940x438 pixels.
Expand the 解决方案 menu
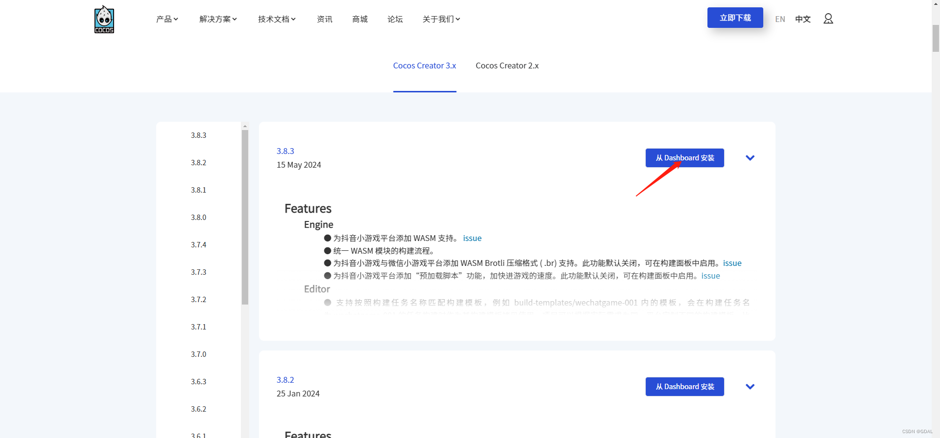(218, 19)
